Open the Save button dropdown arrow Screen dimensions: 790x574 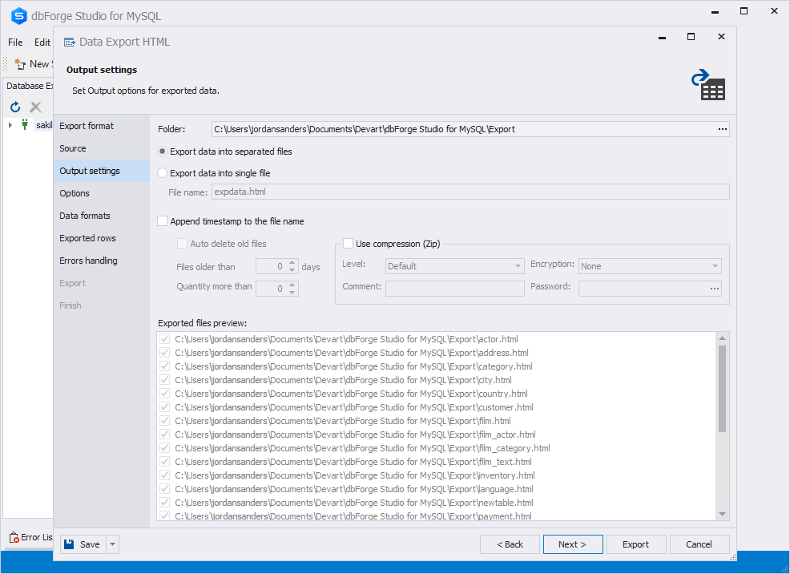[x=112, y=544]
